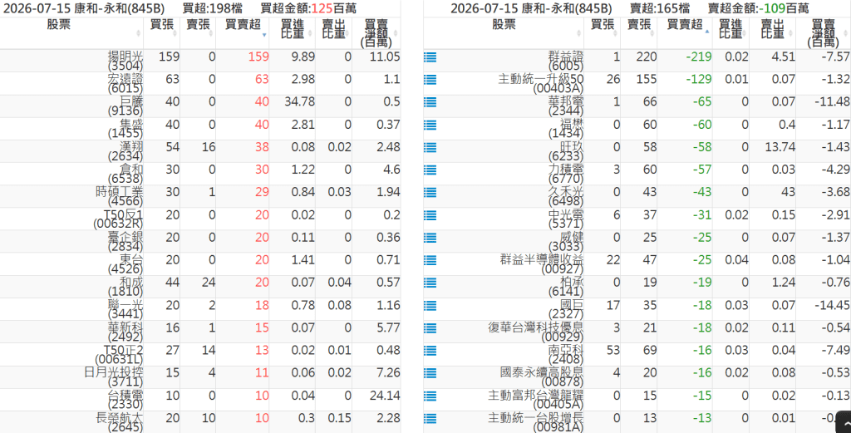Click stock name 漢翔 (2634)
The image size is (851, 433).
pos(125,151)
